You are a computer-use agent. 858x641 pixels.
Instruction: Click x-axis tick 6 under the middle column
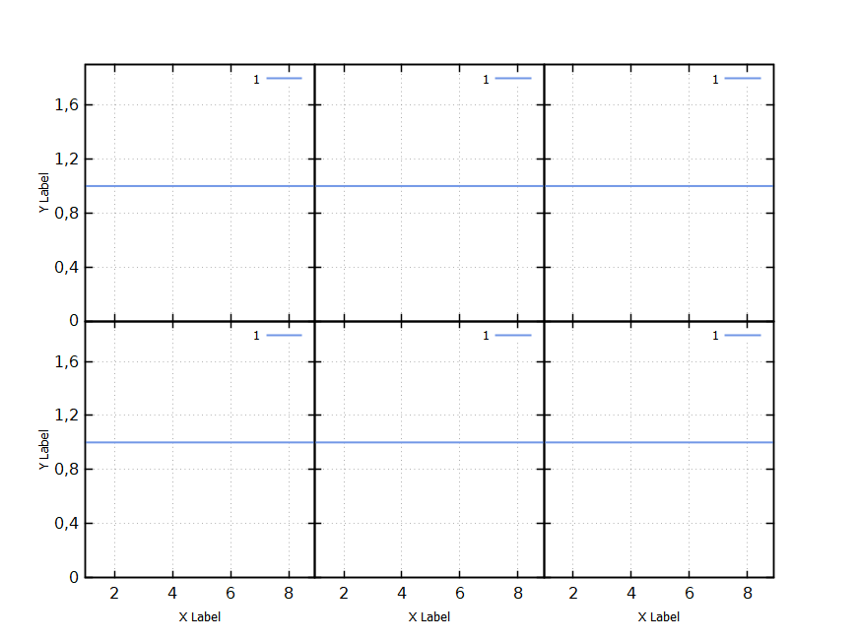460,593
